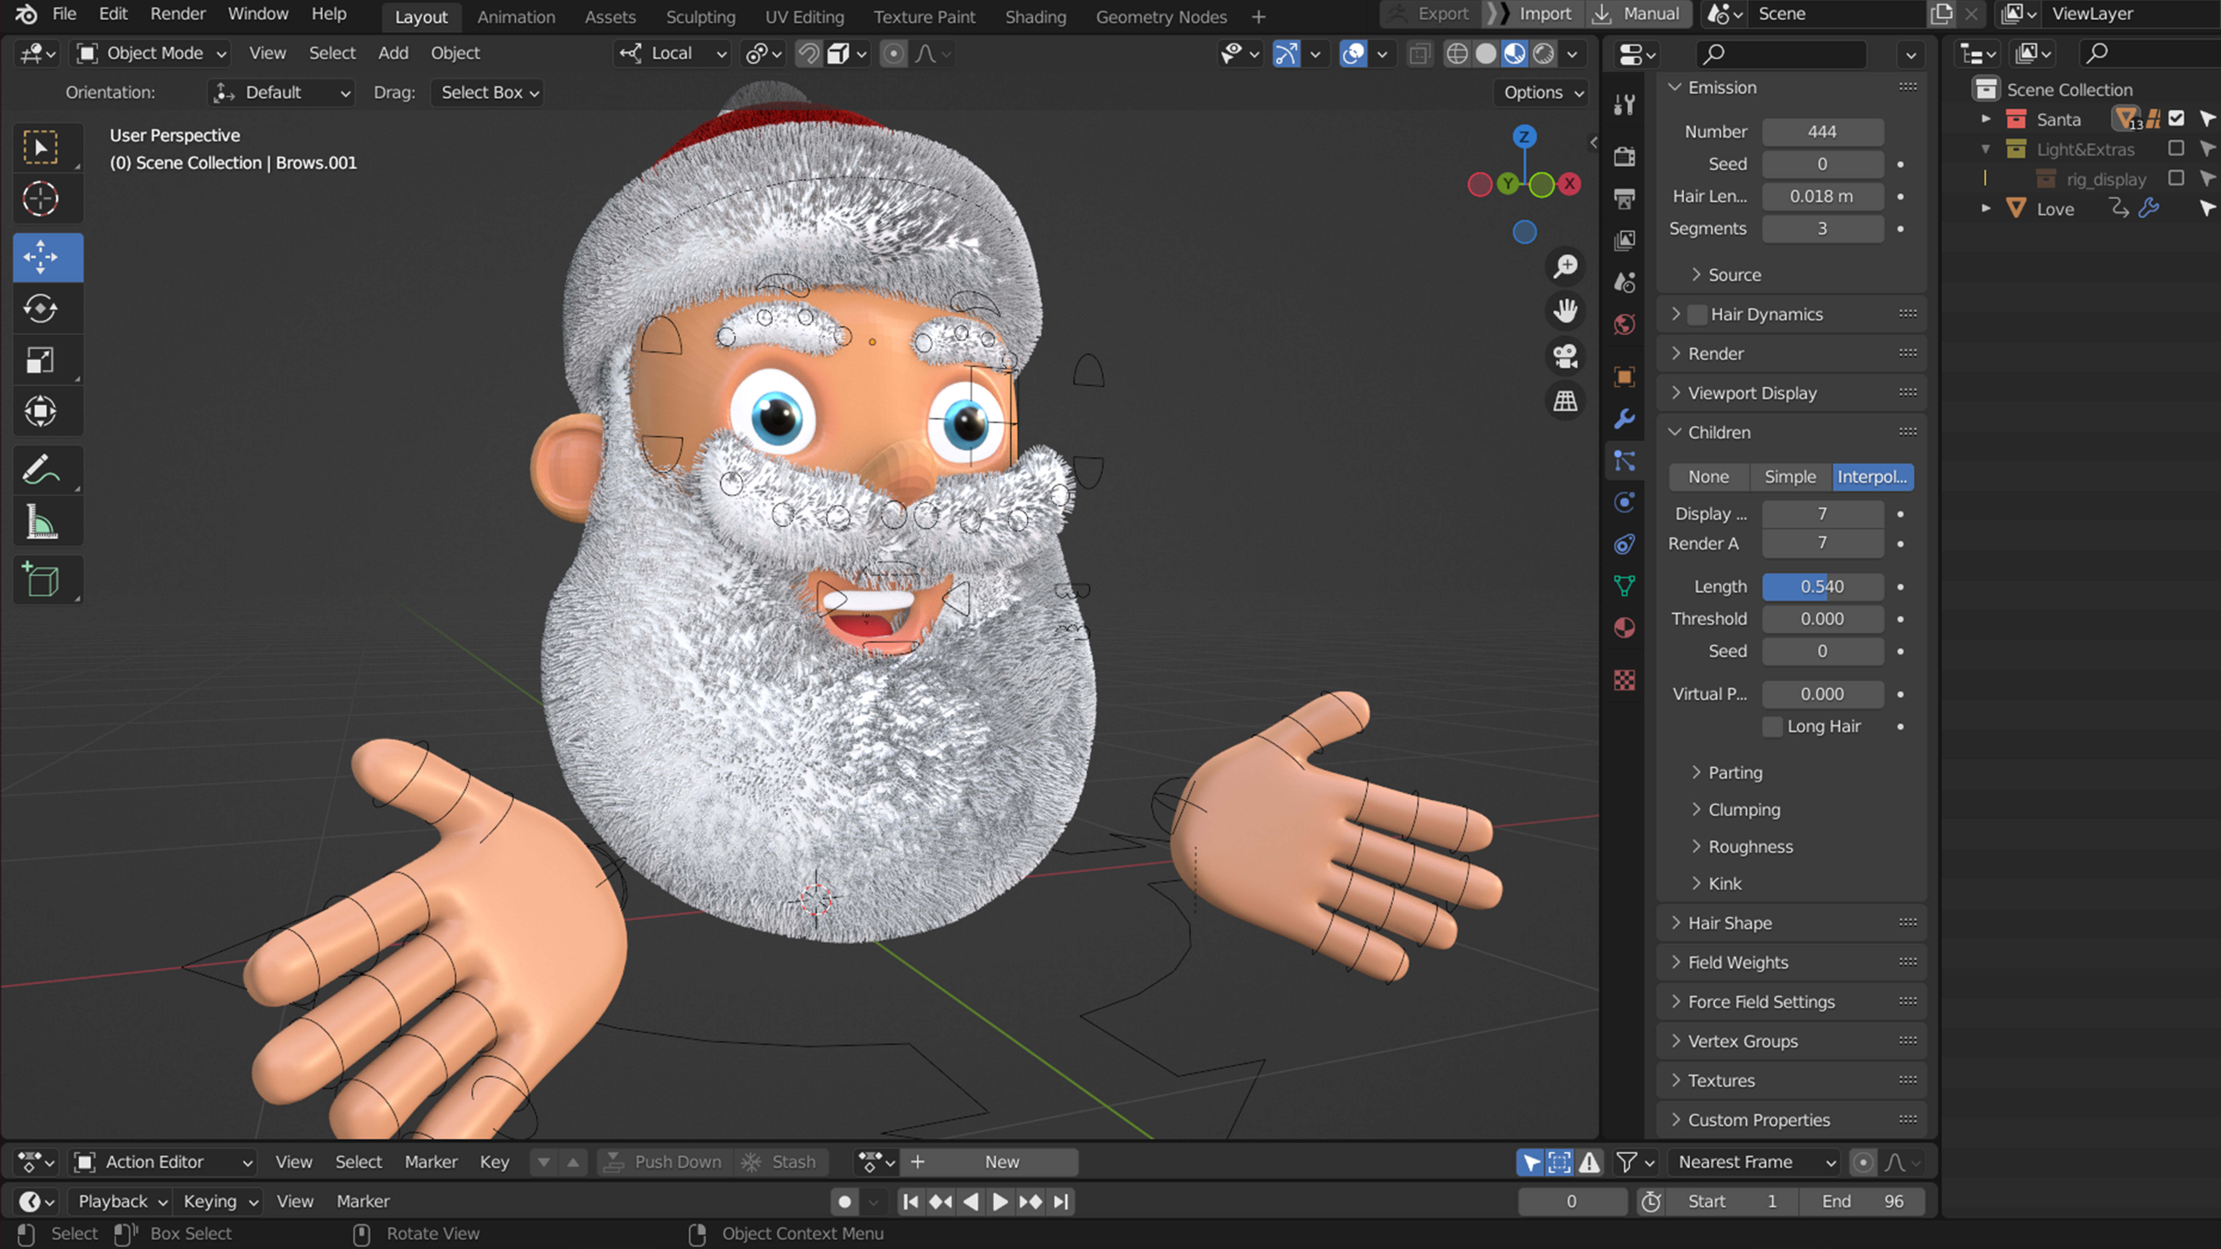Click the children Length slider

click(x=1823, y=587)
